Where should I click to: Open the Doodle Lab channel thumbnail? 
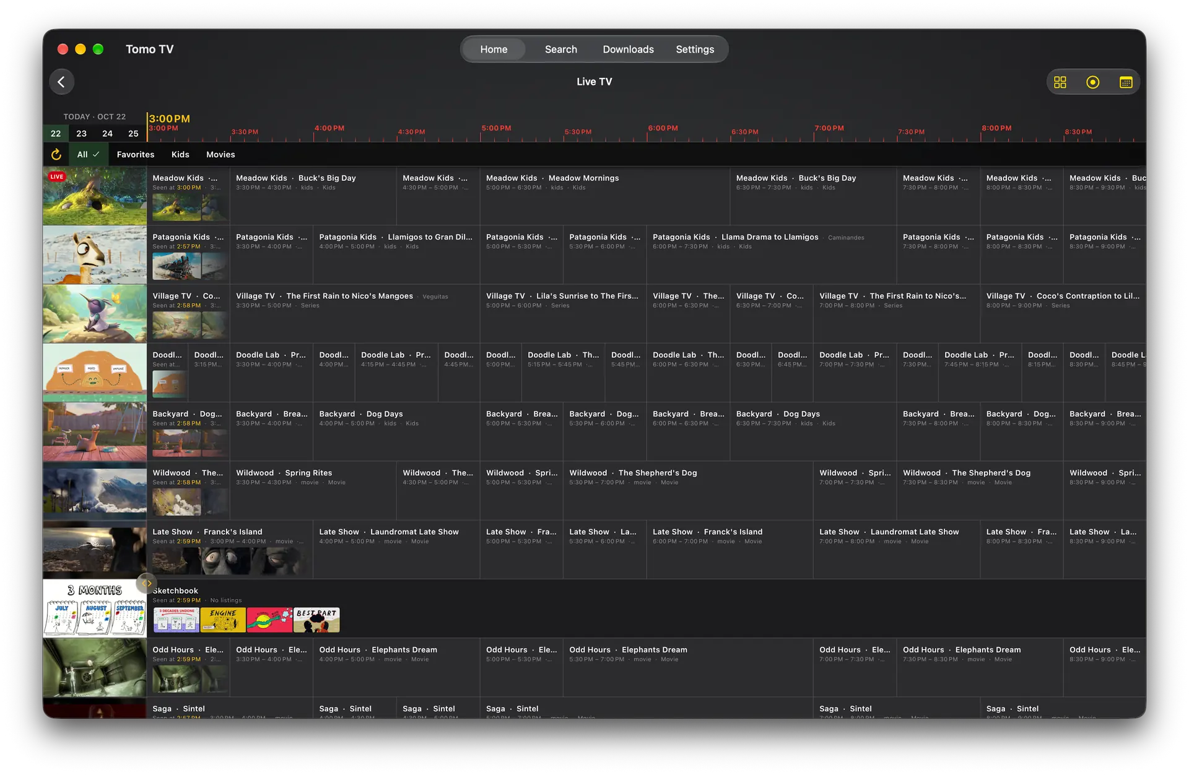tap(95, 373)
